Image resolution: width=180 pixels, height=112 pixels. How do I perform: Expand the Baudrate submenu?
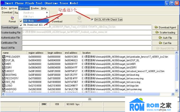tap(34, 13)
